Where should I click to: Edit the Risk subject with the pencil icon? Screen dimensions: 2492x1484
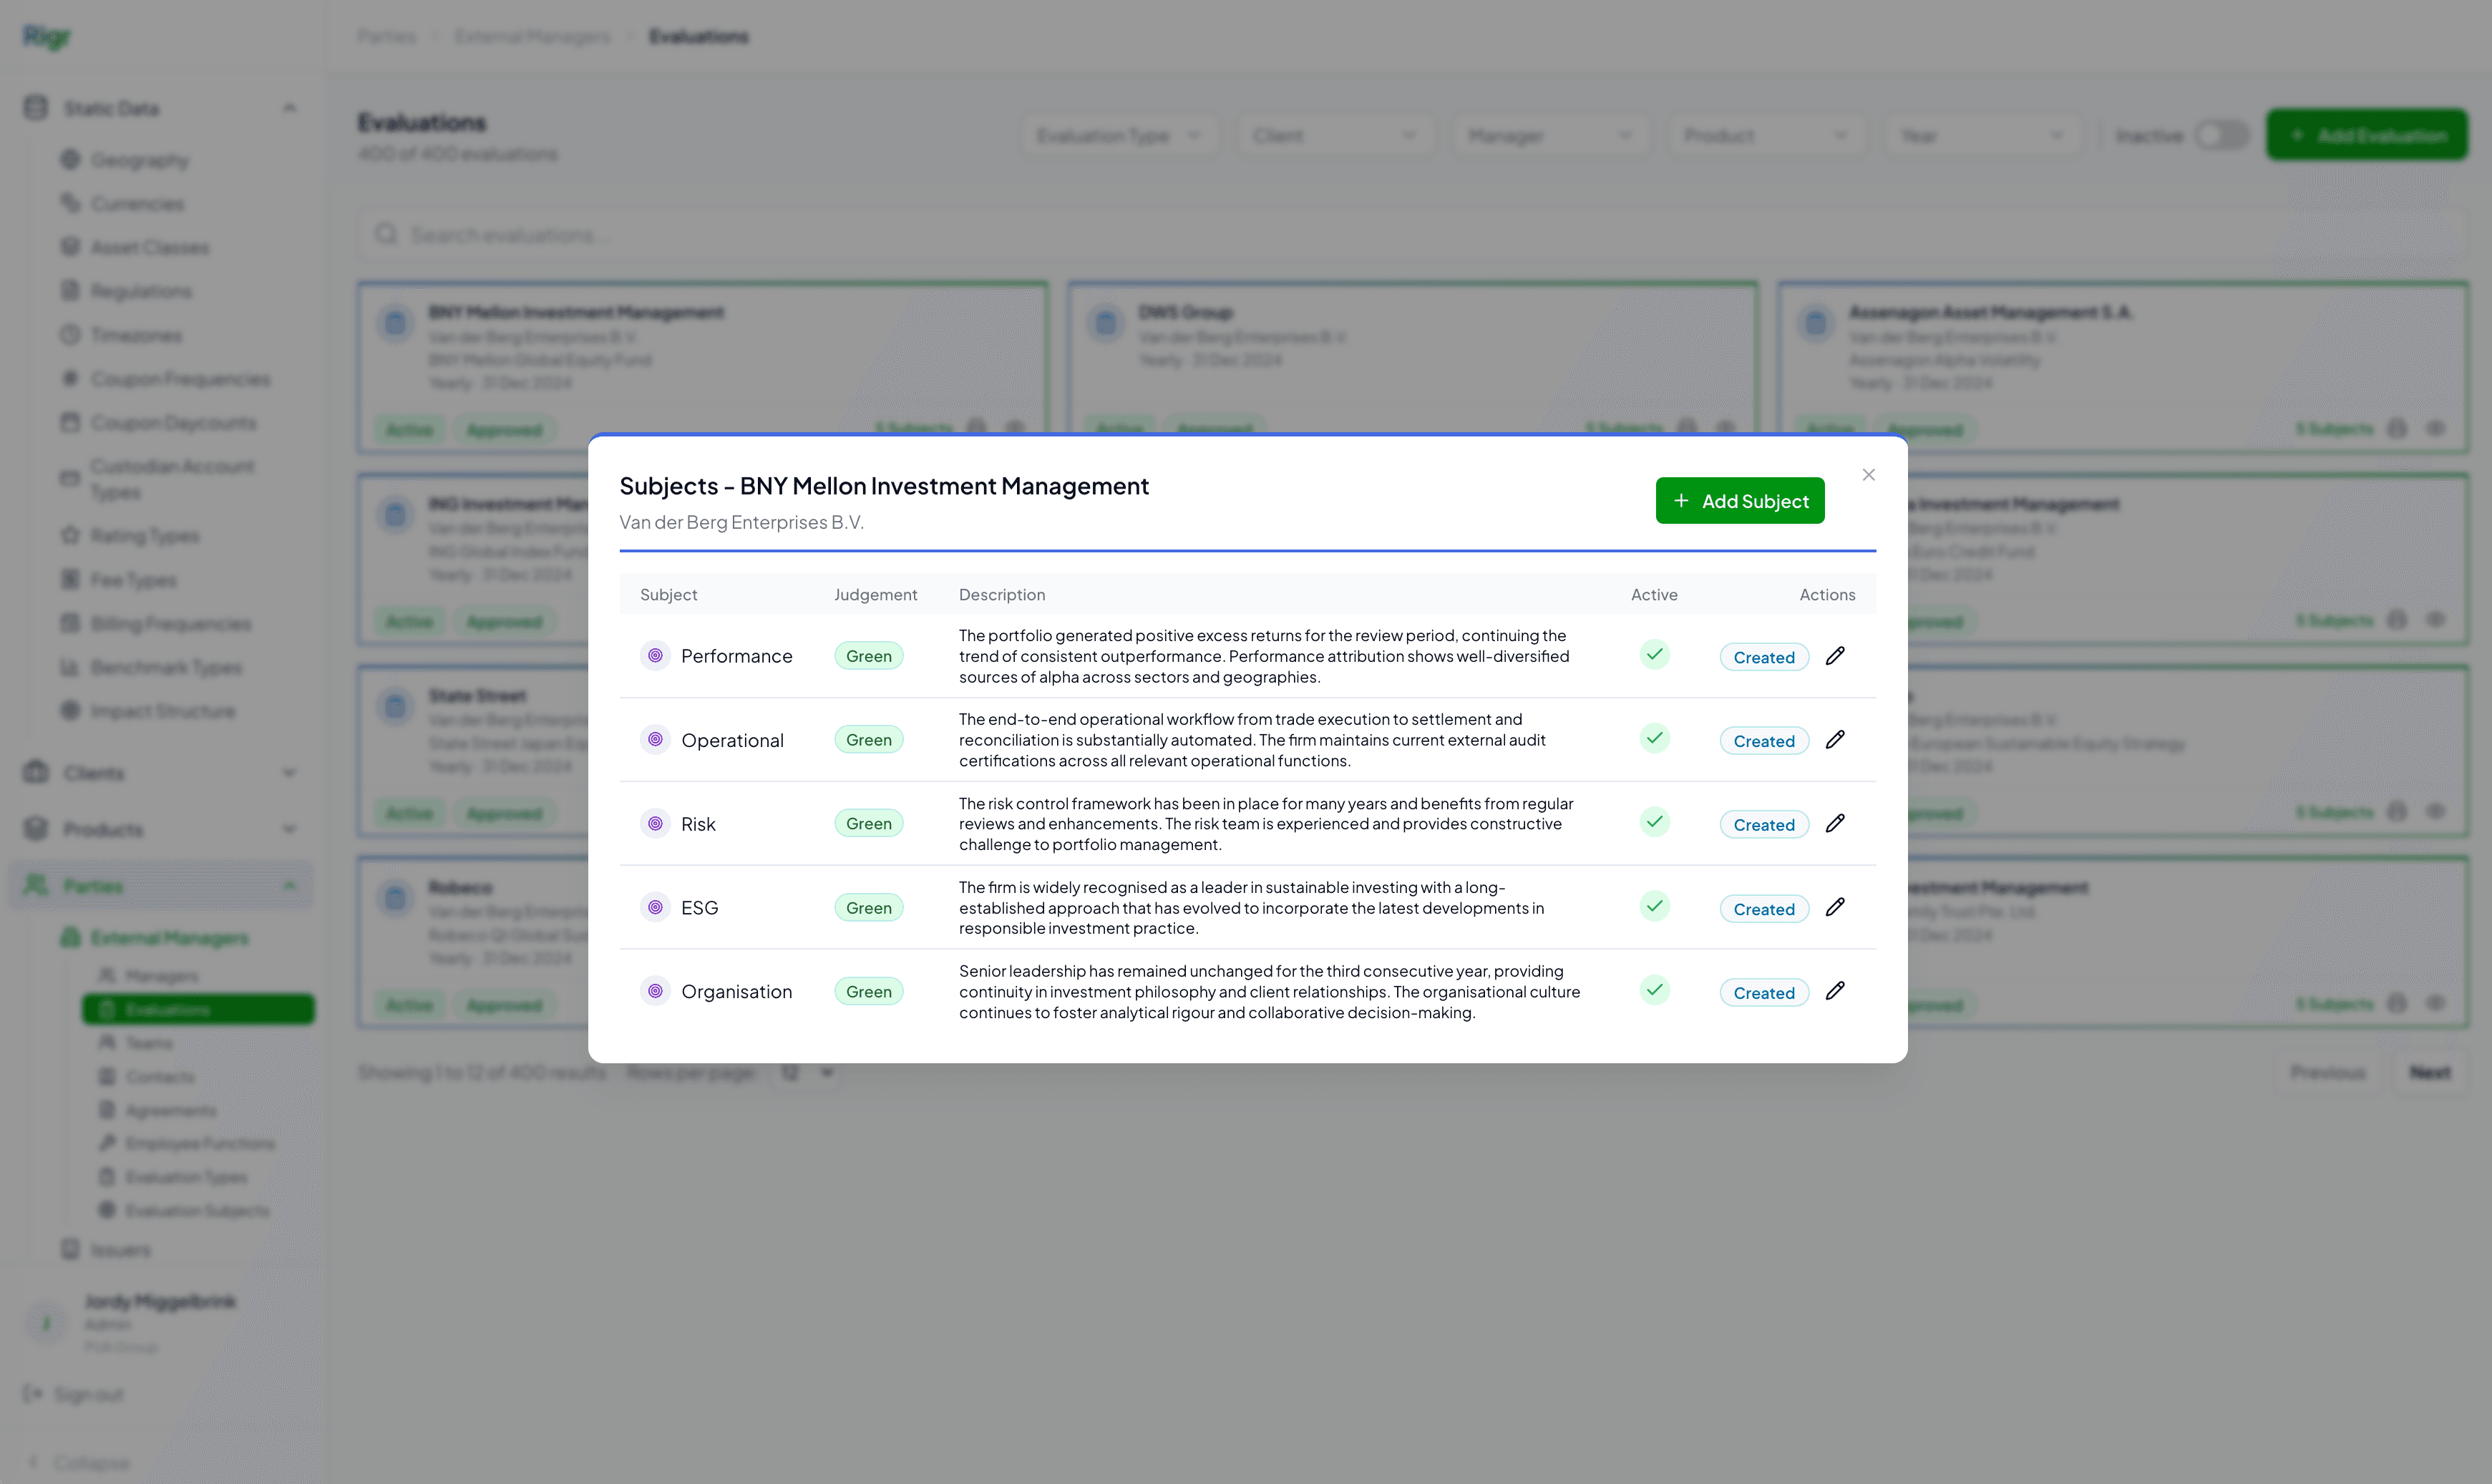tap(1834, 824)
